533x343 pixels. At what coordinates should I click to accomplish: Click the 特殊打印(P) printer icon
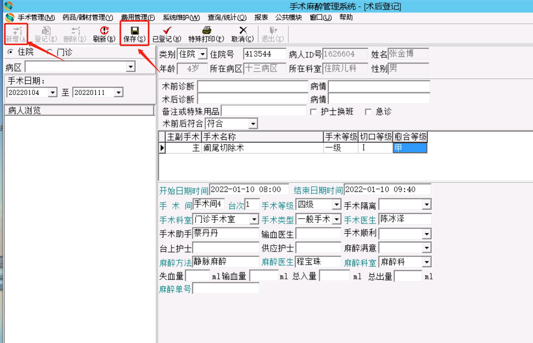pos(206,34)
